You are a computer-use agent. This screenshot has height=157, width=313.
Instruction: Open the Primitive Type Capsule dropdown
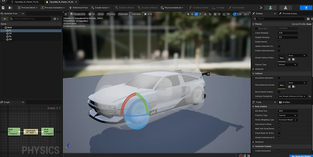[288, 115]
